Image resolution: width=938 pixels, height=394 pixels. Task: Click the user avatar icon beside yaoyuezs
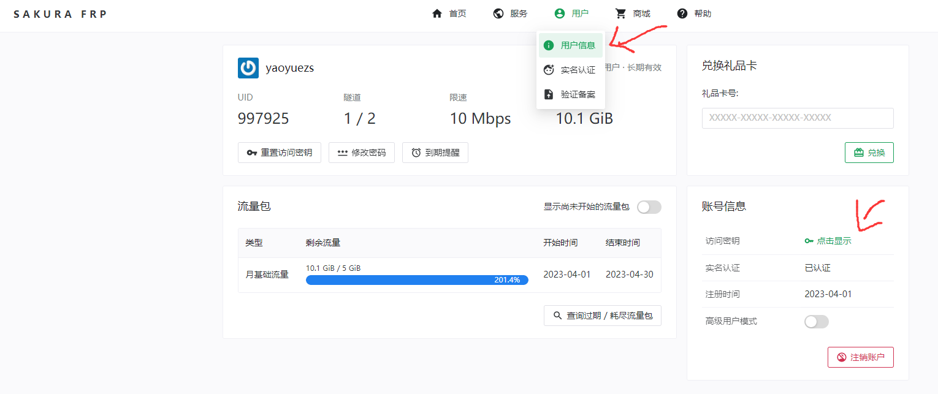[248, 68]
